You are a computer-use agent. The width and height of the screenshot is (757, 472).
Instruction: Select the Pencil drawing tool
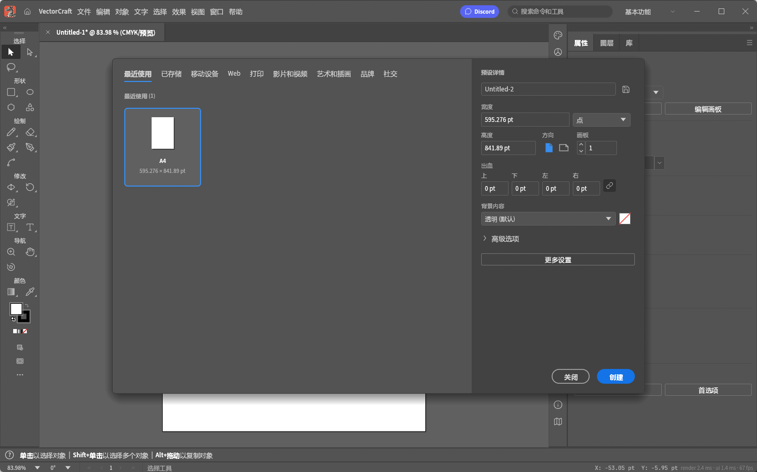11,132
